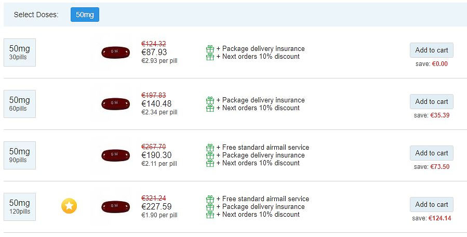
Task: Click gift icon beside Free airmail in 90 pills row
Action: [x=210, y=148]
